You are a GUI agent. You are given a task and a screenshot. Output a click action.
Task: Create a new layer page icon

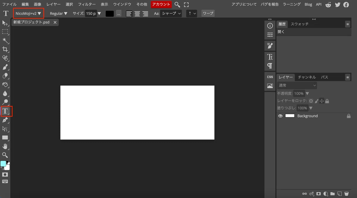pyautogui.click(x=339, y=194)
